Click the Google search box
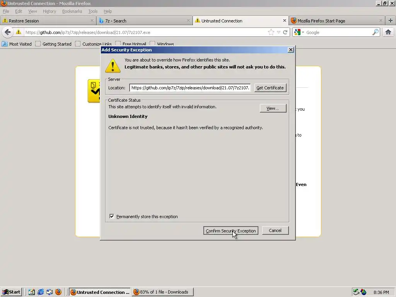 coord(338,32)
